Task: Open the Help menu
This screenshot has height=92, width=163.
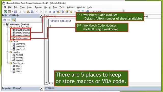Action: (89, 7)
